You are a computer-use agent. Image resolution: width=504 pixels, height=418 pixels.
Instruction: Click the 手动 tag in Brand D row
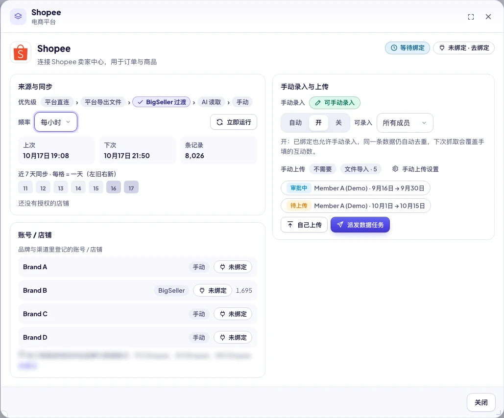pyautogui.click(x=199, y=337)
